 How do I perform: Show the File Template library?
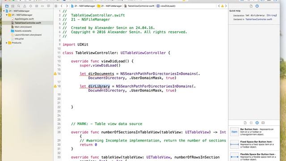pos(245,123)
